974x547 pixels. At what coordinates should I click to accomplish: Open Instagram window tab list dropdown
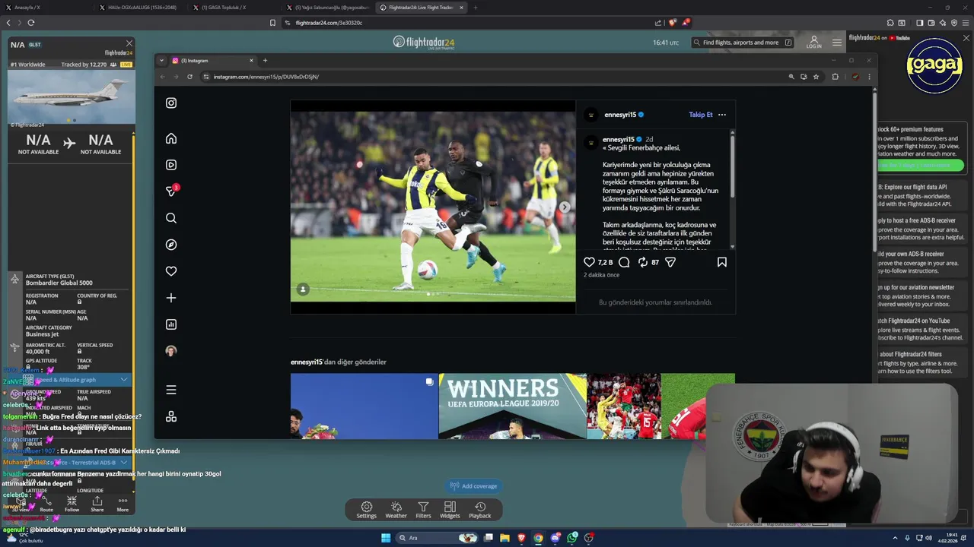tap(162, 61)
